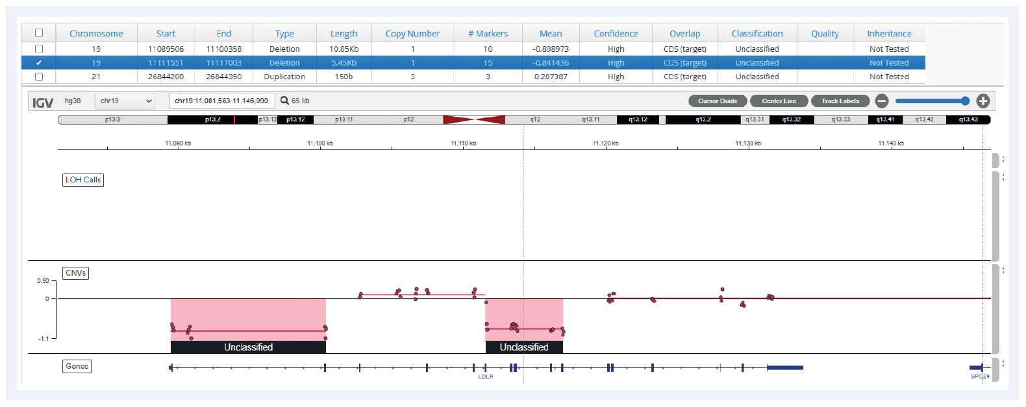Click the 11,090 kb ruler mark
Screen dimensions: 1026x407
click(x=178, y=143)
